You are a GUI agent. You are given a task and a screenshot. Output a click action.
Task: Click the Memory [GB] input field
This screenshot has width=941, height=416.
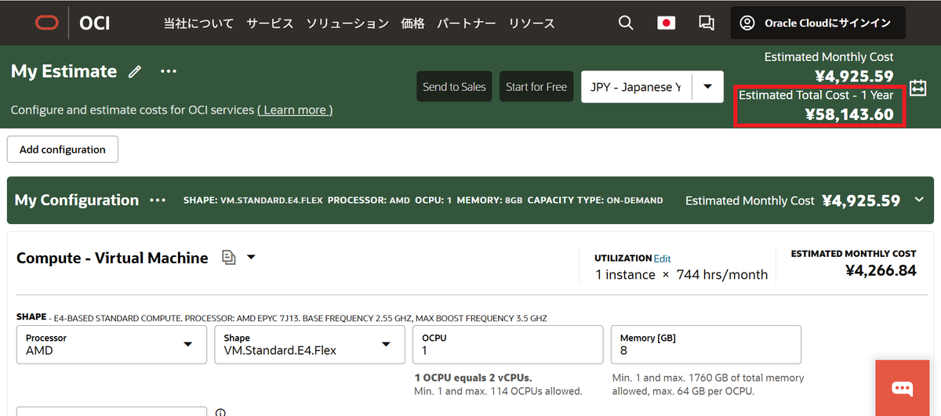click(706, 345)
